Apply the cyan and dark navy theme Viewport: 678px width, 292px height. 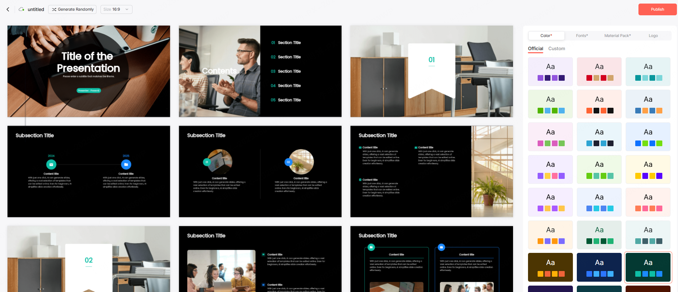point(599,137)
